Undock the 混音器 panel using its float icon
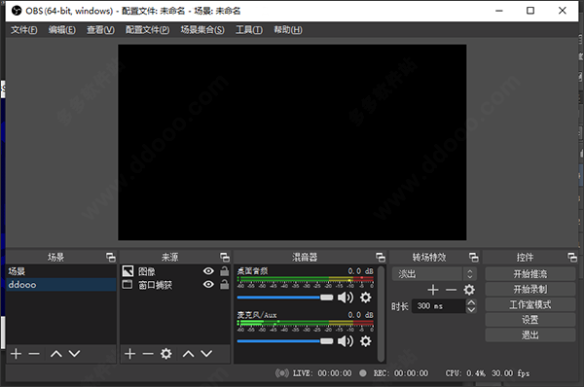Viewport: 584px width, 387px height. point(381,257)
